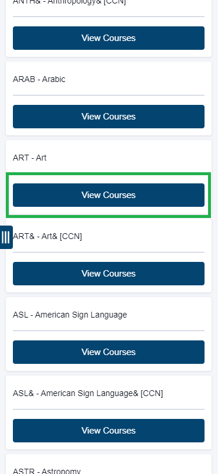Click the divider below ANTH& - Anthropology& heading

coord(108,16)
